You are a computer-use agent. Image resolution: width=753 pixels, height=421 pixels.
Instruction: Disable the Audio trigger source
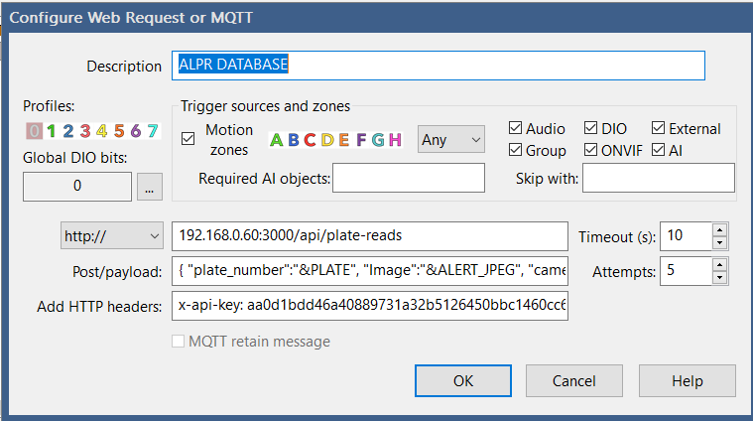coord(516,128)
